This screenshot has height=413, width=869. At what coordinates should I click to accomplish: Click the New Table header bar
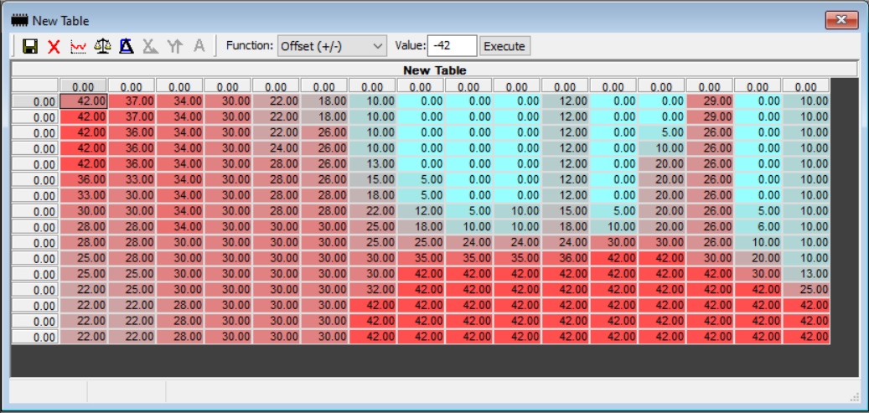point(434,70)
